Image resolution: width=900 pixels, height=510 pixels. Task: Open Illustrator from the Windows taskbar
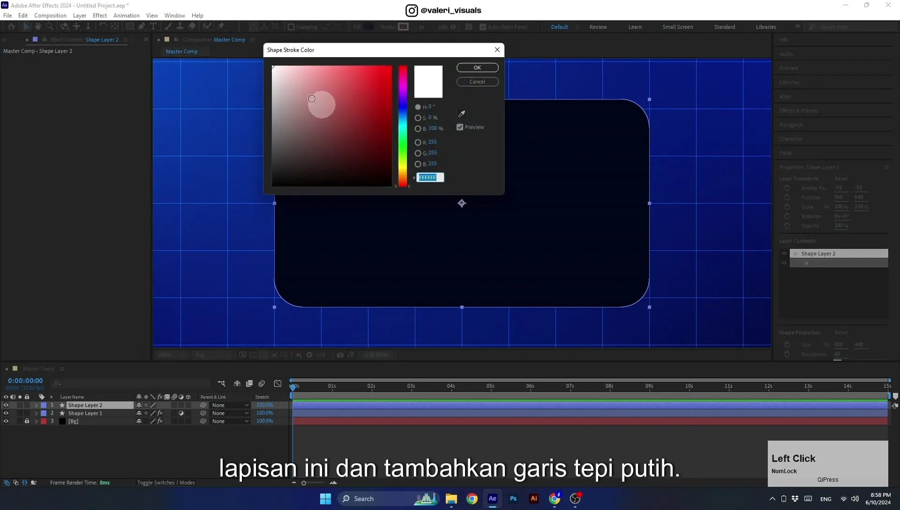coord(534,499)
